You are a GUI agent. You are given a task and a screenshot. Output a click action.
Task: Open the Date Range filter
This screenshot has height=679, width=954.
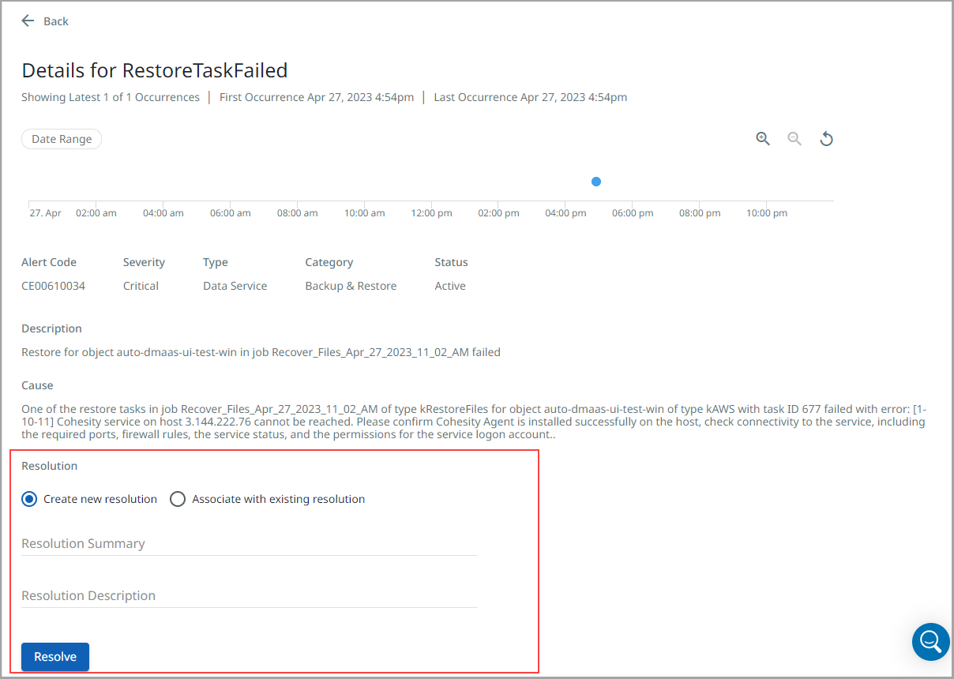coord(62,139)
